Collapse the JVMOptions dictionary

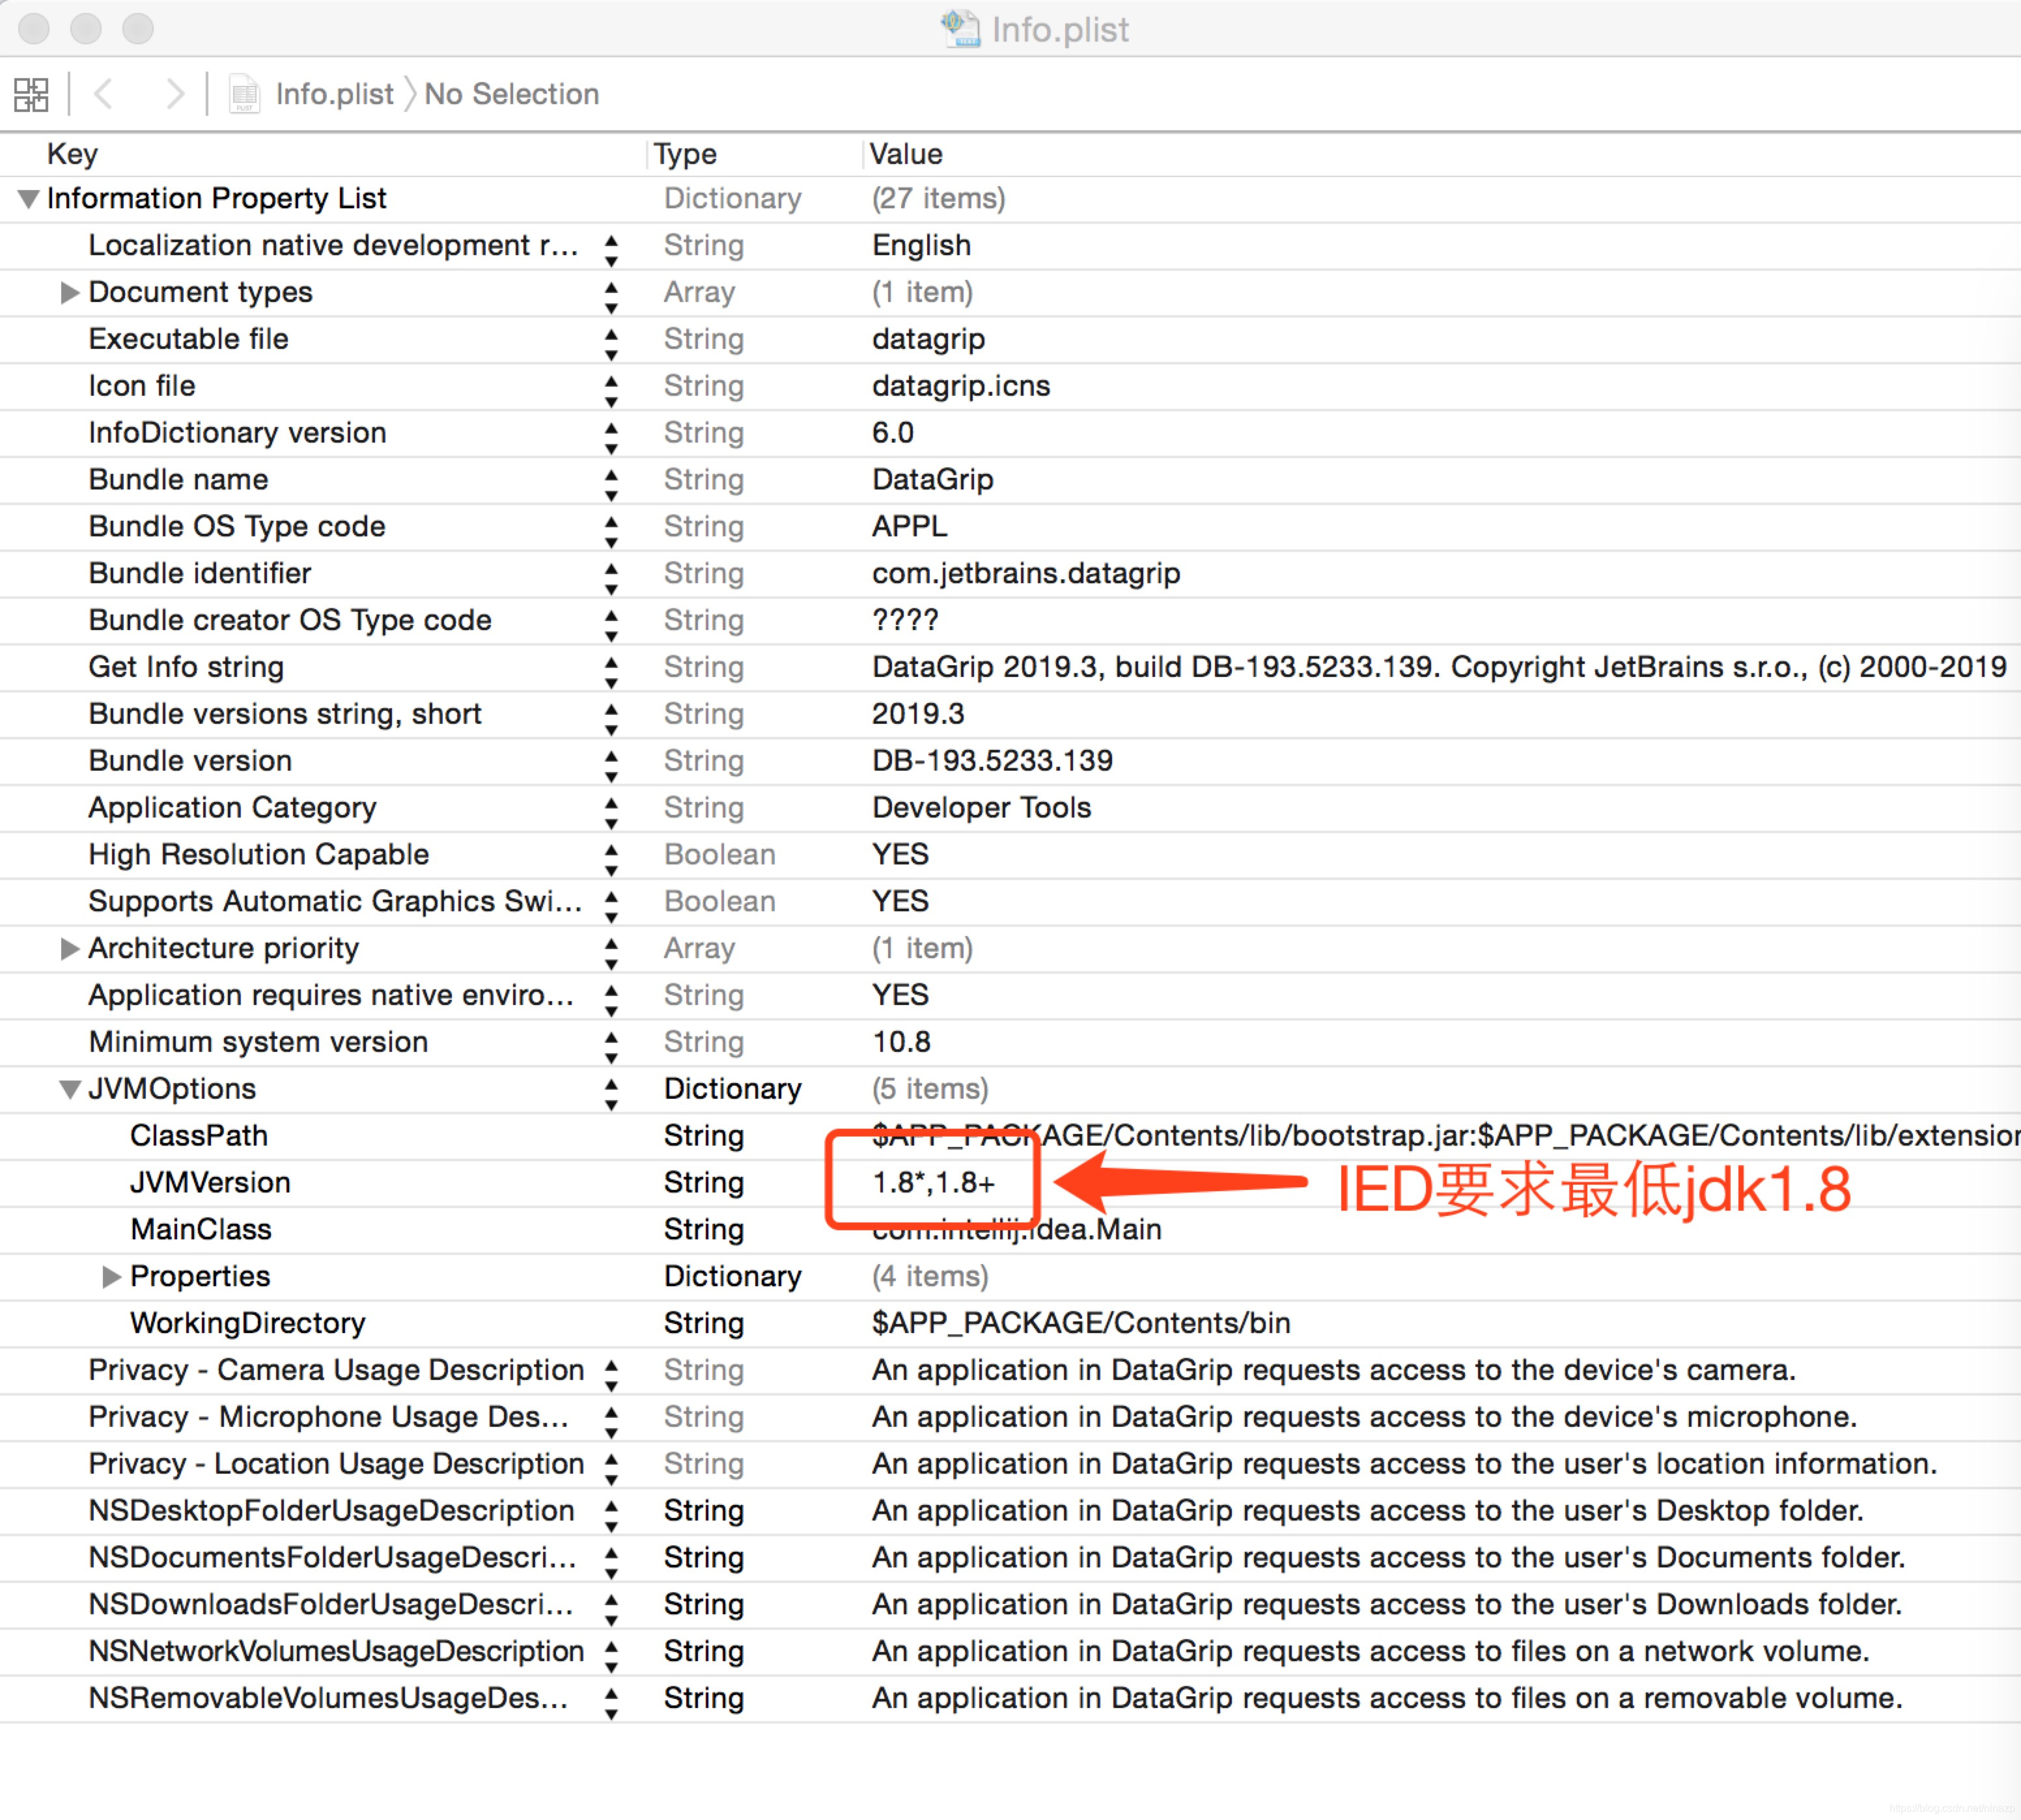point(69,1089)
